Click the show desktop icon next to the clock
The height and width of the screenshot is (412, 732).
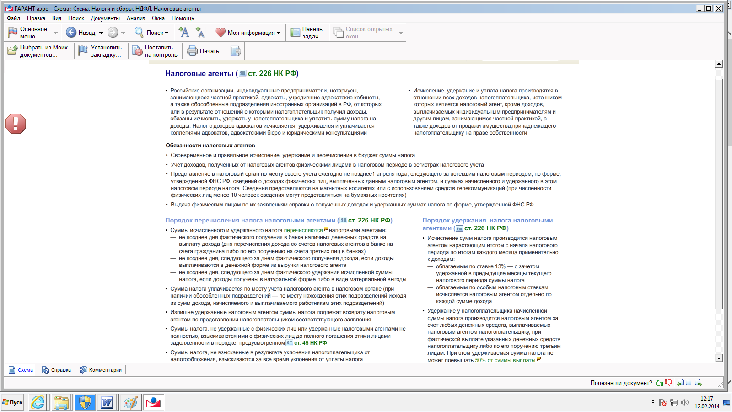pyautogui.click(x=727, y=402)
